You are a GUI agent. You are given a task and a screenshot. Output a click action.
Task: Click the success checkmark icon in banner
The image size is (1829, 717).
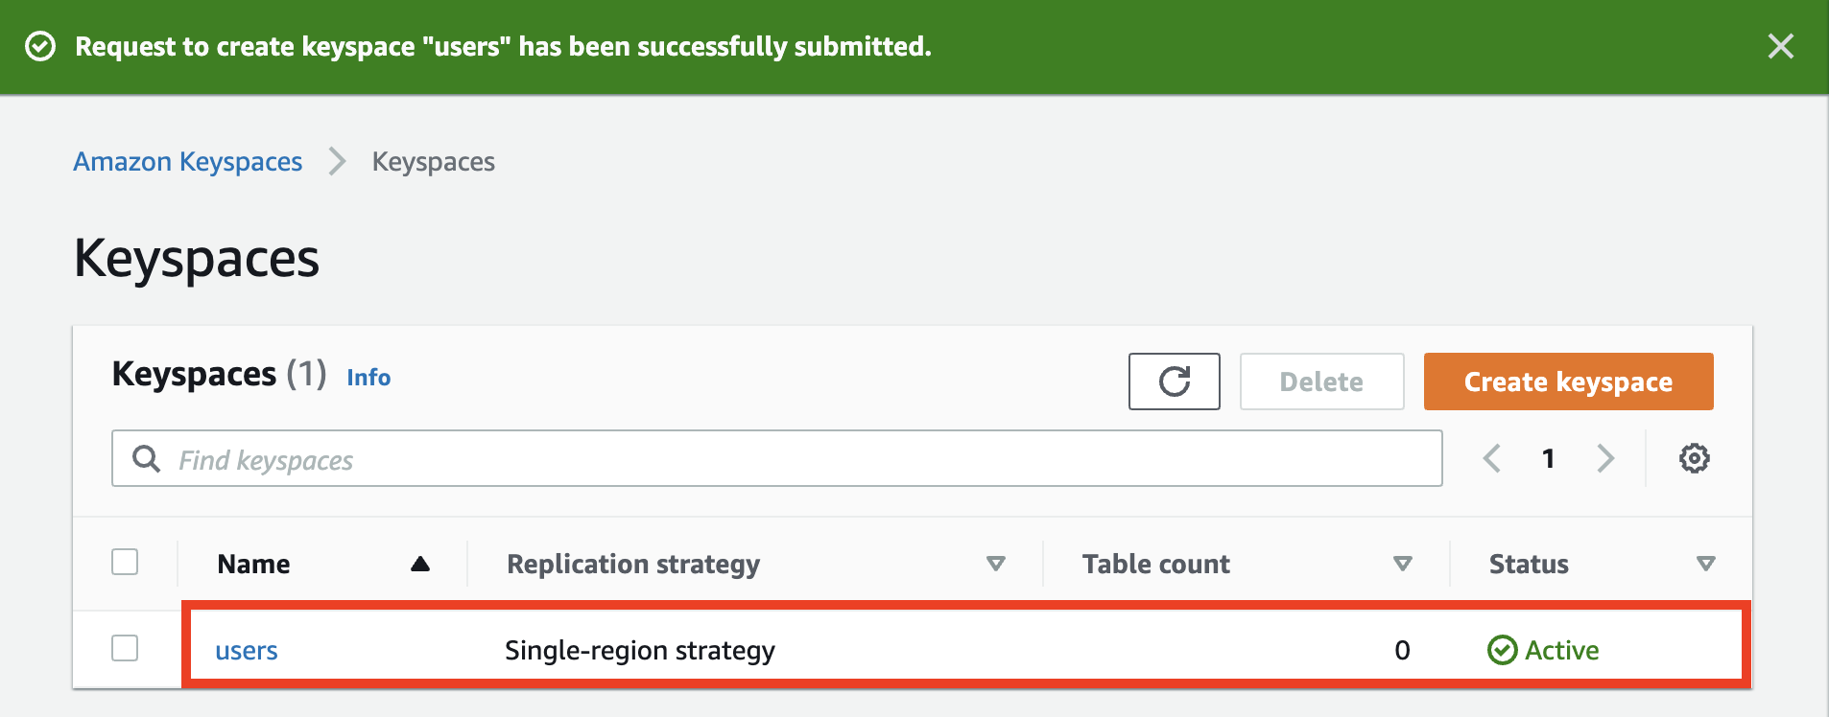click(40, 46)
